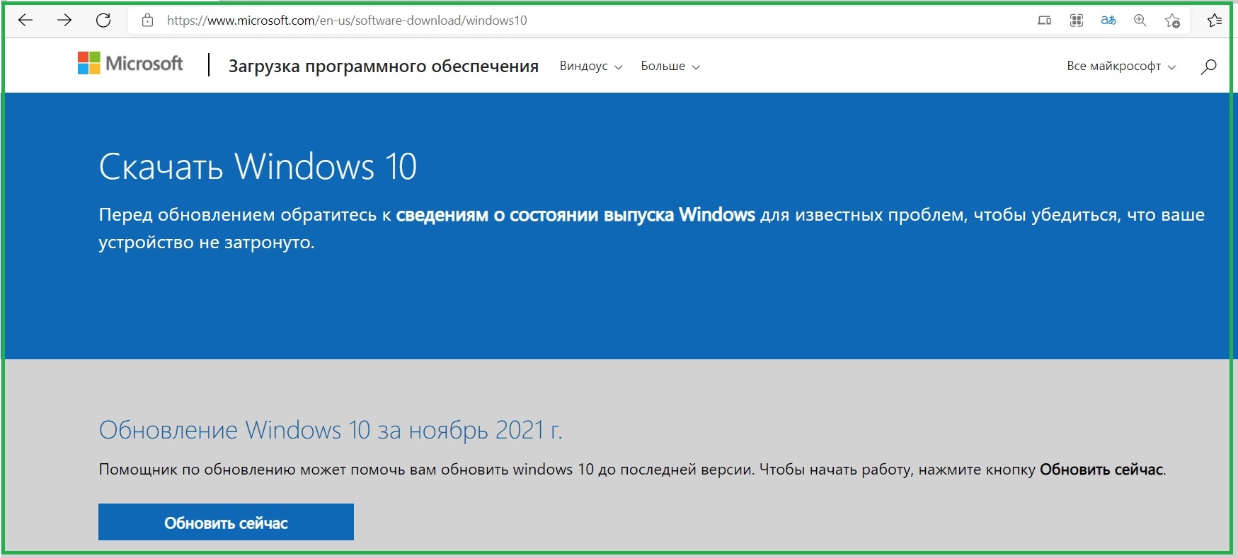Open the apps grid icon in address bar

[x=1077, y=21]
